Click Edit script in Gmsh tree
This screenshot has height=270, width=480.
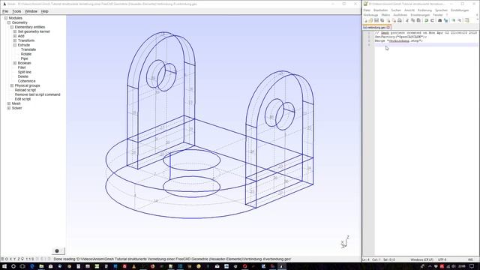point(22,99)
